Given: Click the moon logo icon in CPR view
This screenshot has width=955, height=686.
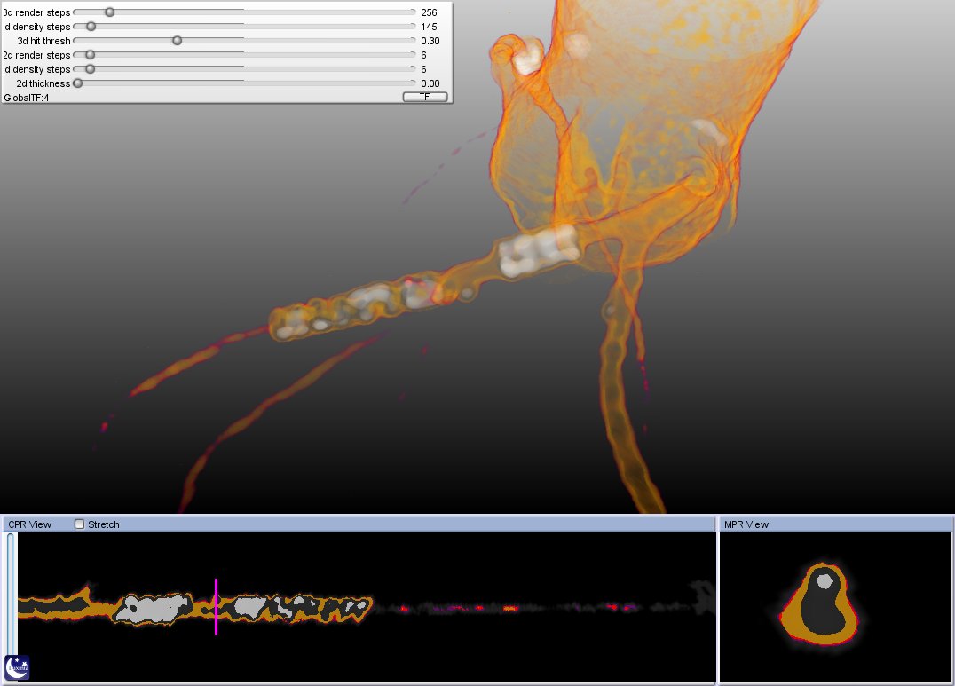Looking at the screenshot, I should click(x=18, y=667).
